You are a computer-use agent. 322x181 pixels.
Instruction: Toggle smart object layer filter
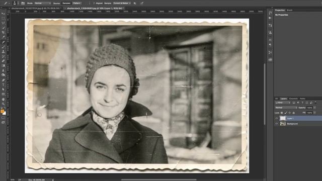point(311,103)
